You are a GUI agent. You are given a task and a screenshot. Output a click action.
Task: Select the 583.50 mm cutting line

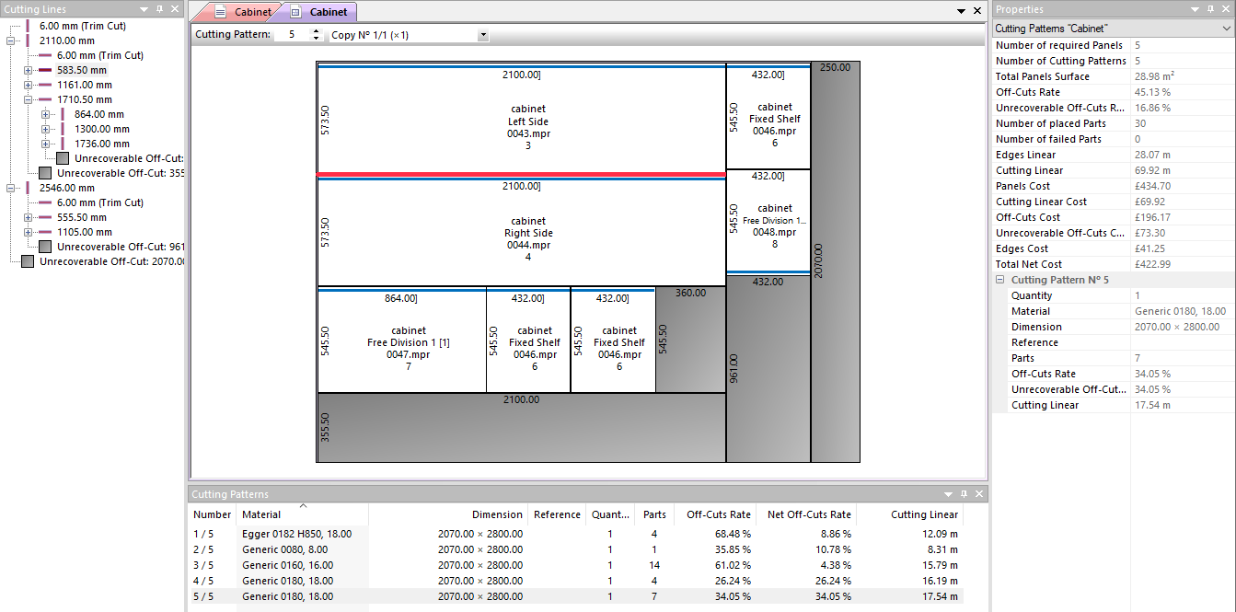point(81,70)
